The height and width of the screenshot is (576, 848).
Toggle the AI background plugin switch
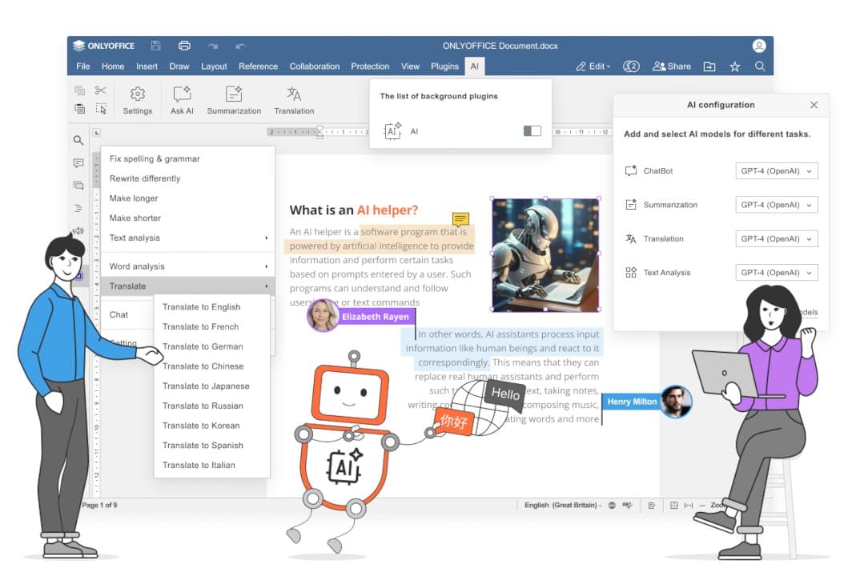click(x=532, y=131)
